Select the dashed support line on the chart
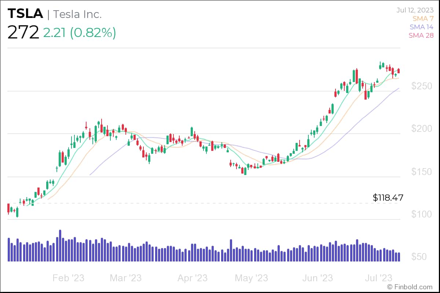 [220, 203]
